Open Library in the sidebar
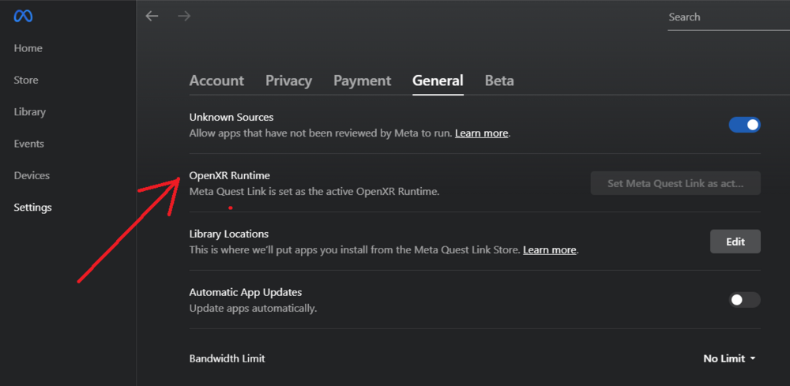The height and width of the screenshot is (386, 790). (x=30, y=112)
